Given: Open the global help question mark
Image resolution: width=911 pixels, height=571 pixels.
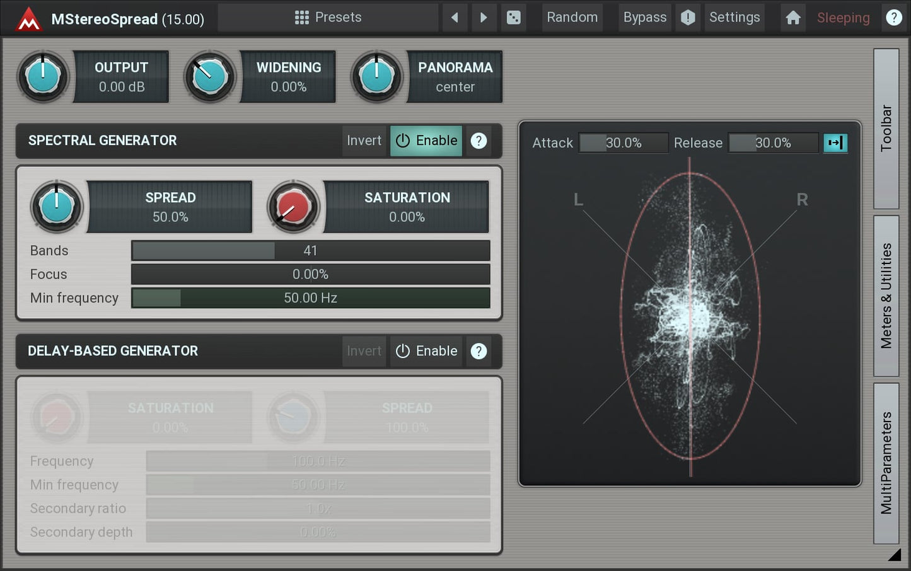Looking at the screenshot, I should [893, 18].
